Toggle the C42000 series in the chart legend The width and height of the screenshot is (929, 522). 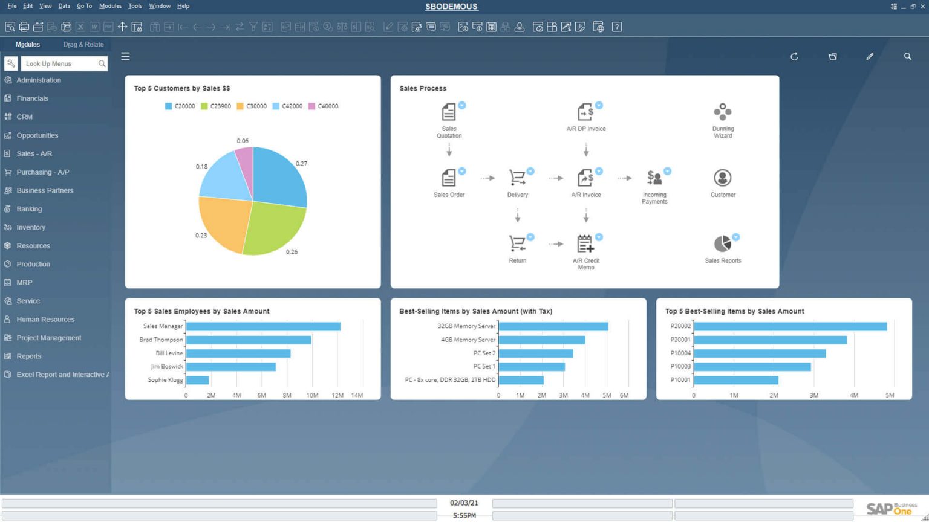pyautogui.click(x=290, y=106)
